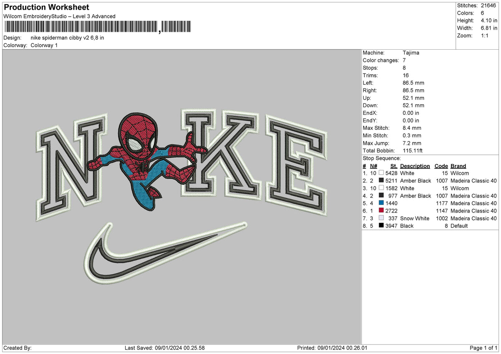The width and height of the screenshot is (501, 354).
Task: Click the 'N#' column header
Action: point(373,166)
